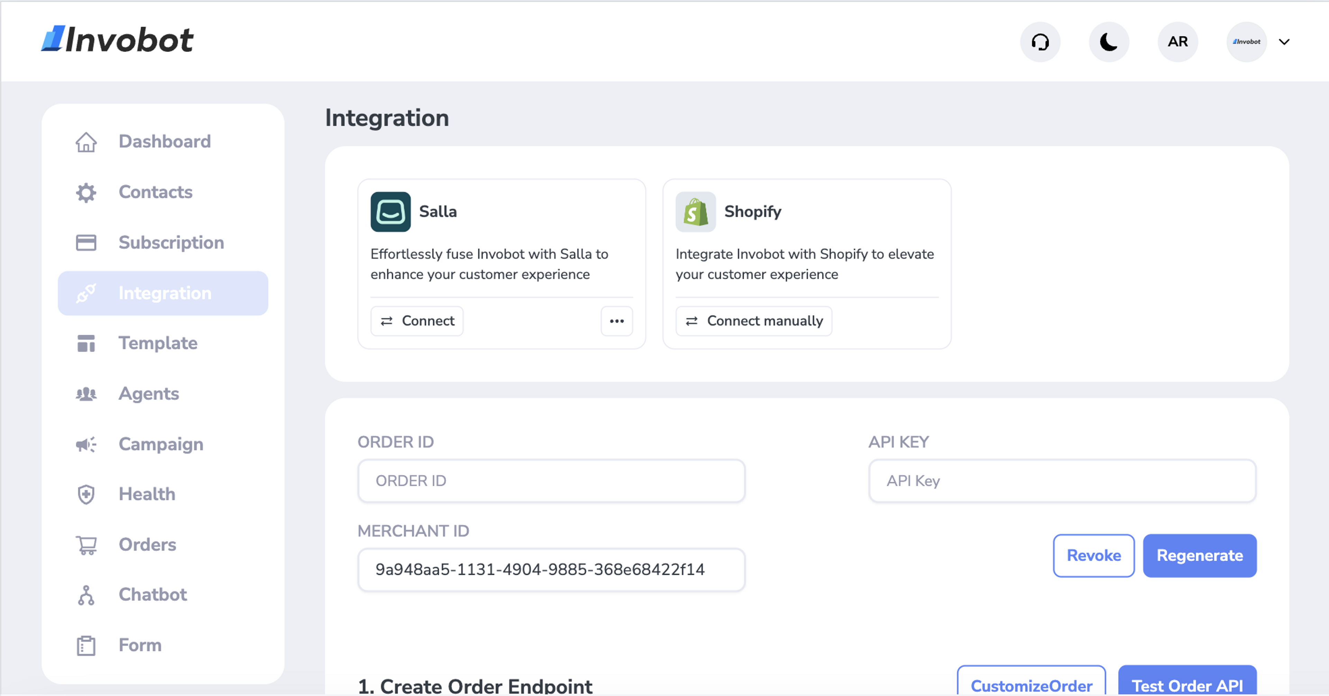Connect Shopify manually via button
This screenshot has width=1329, height=696.
click(753, 321)
